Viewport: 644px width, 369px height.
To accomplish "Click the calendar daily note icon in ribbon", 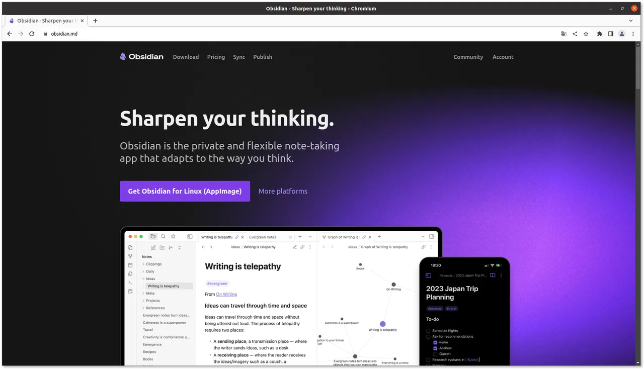I will click(130, 265).
